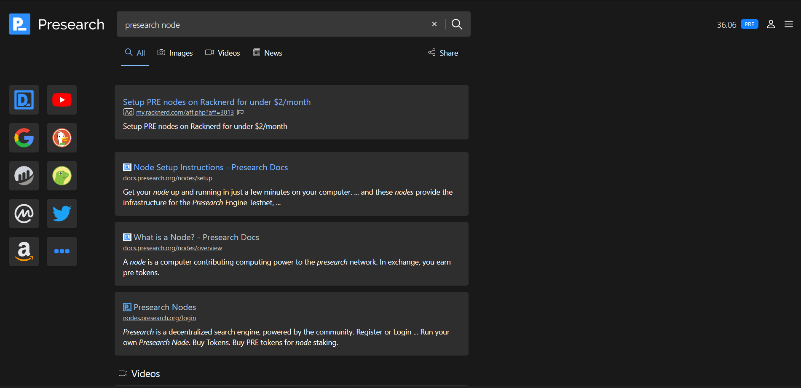The image size is (801, 388).
Task: Search on Amazon via its icon
Action: point(24,252)
